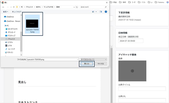Open the コーポ bookmark folder

pos(132,2)
